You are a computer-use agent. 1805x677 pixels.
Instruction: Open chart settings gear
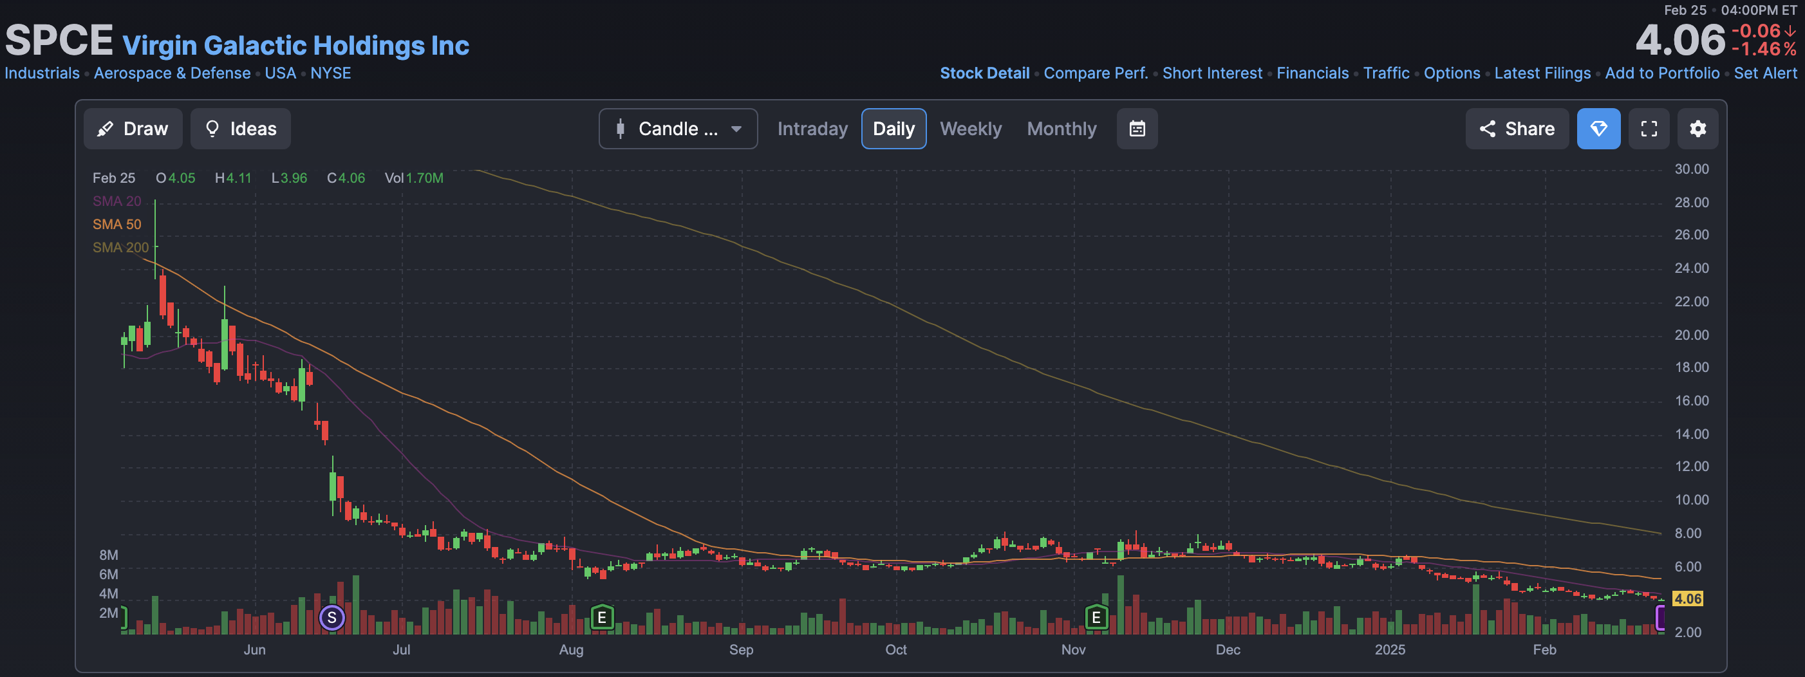[x=1697, y=129]
